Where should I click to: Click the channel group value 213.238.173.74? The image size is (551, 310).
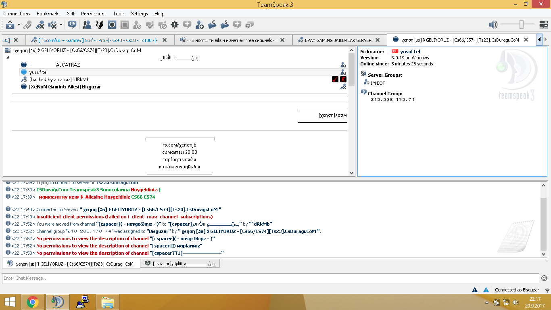coord(392,99)
